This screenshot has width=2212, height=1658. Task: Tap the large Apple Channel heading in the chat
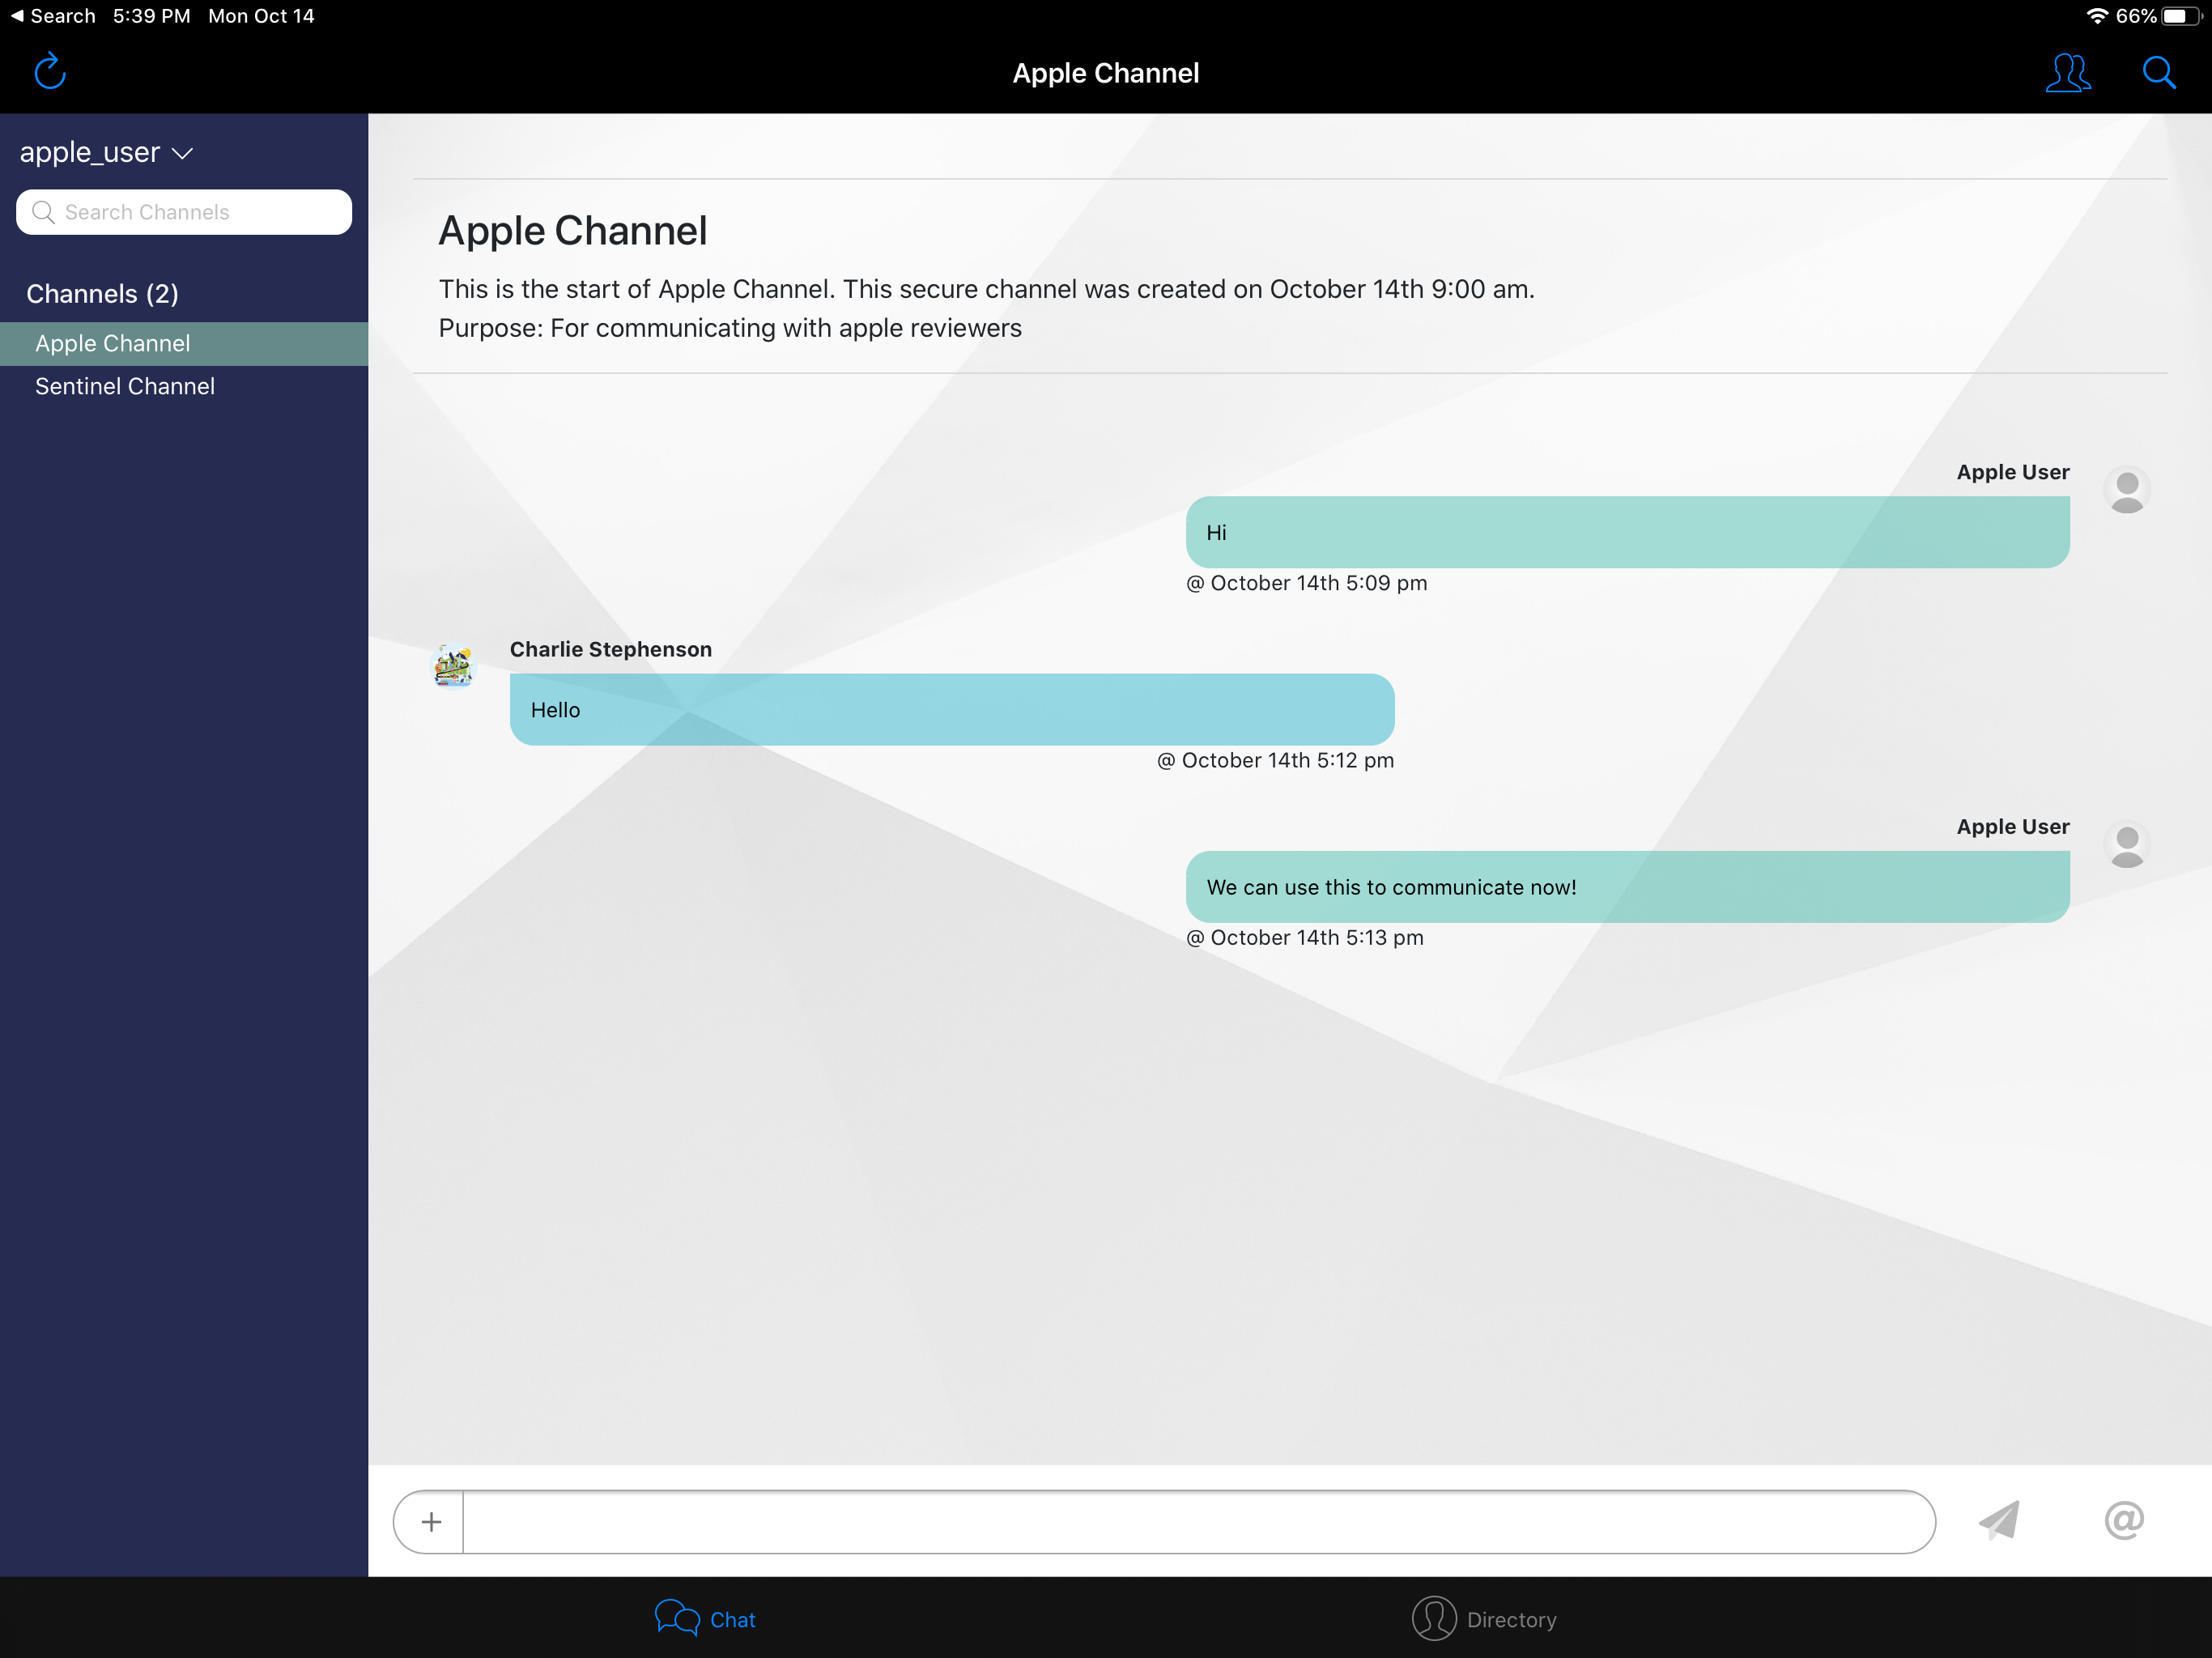coord(573,231)
